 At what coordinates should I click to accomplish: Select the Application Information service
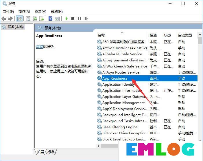147,91
